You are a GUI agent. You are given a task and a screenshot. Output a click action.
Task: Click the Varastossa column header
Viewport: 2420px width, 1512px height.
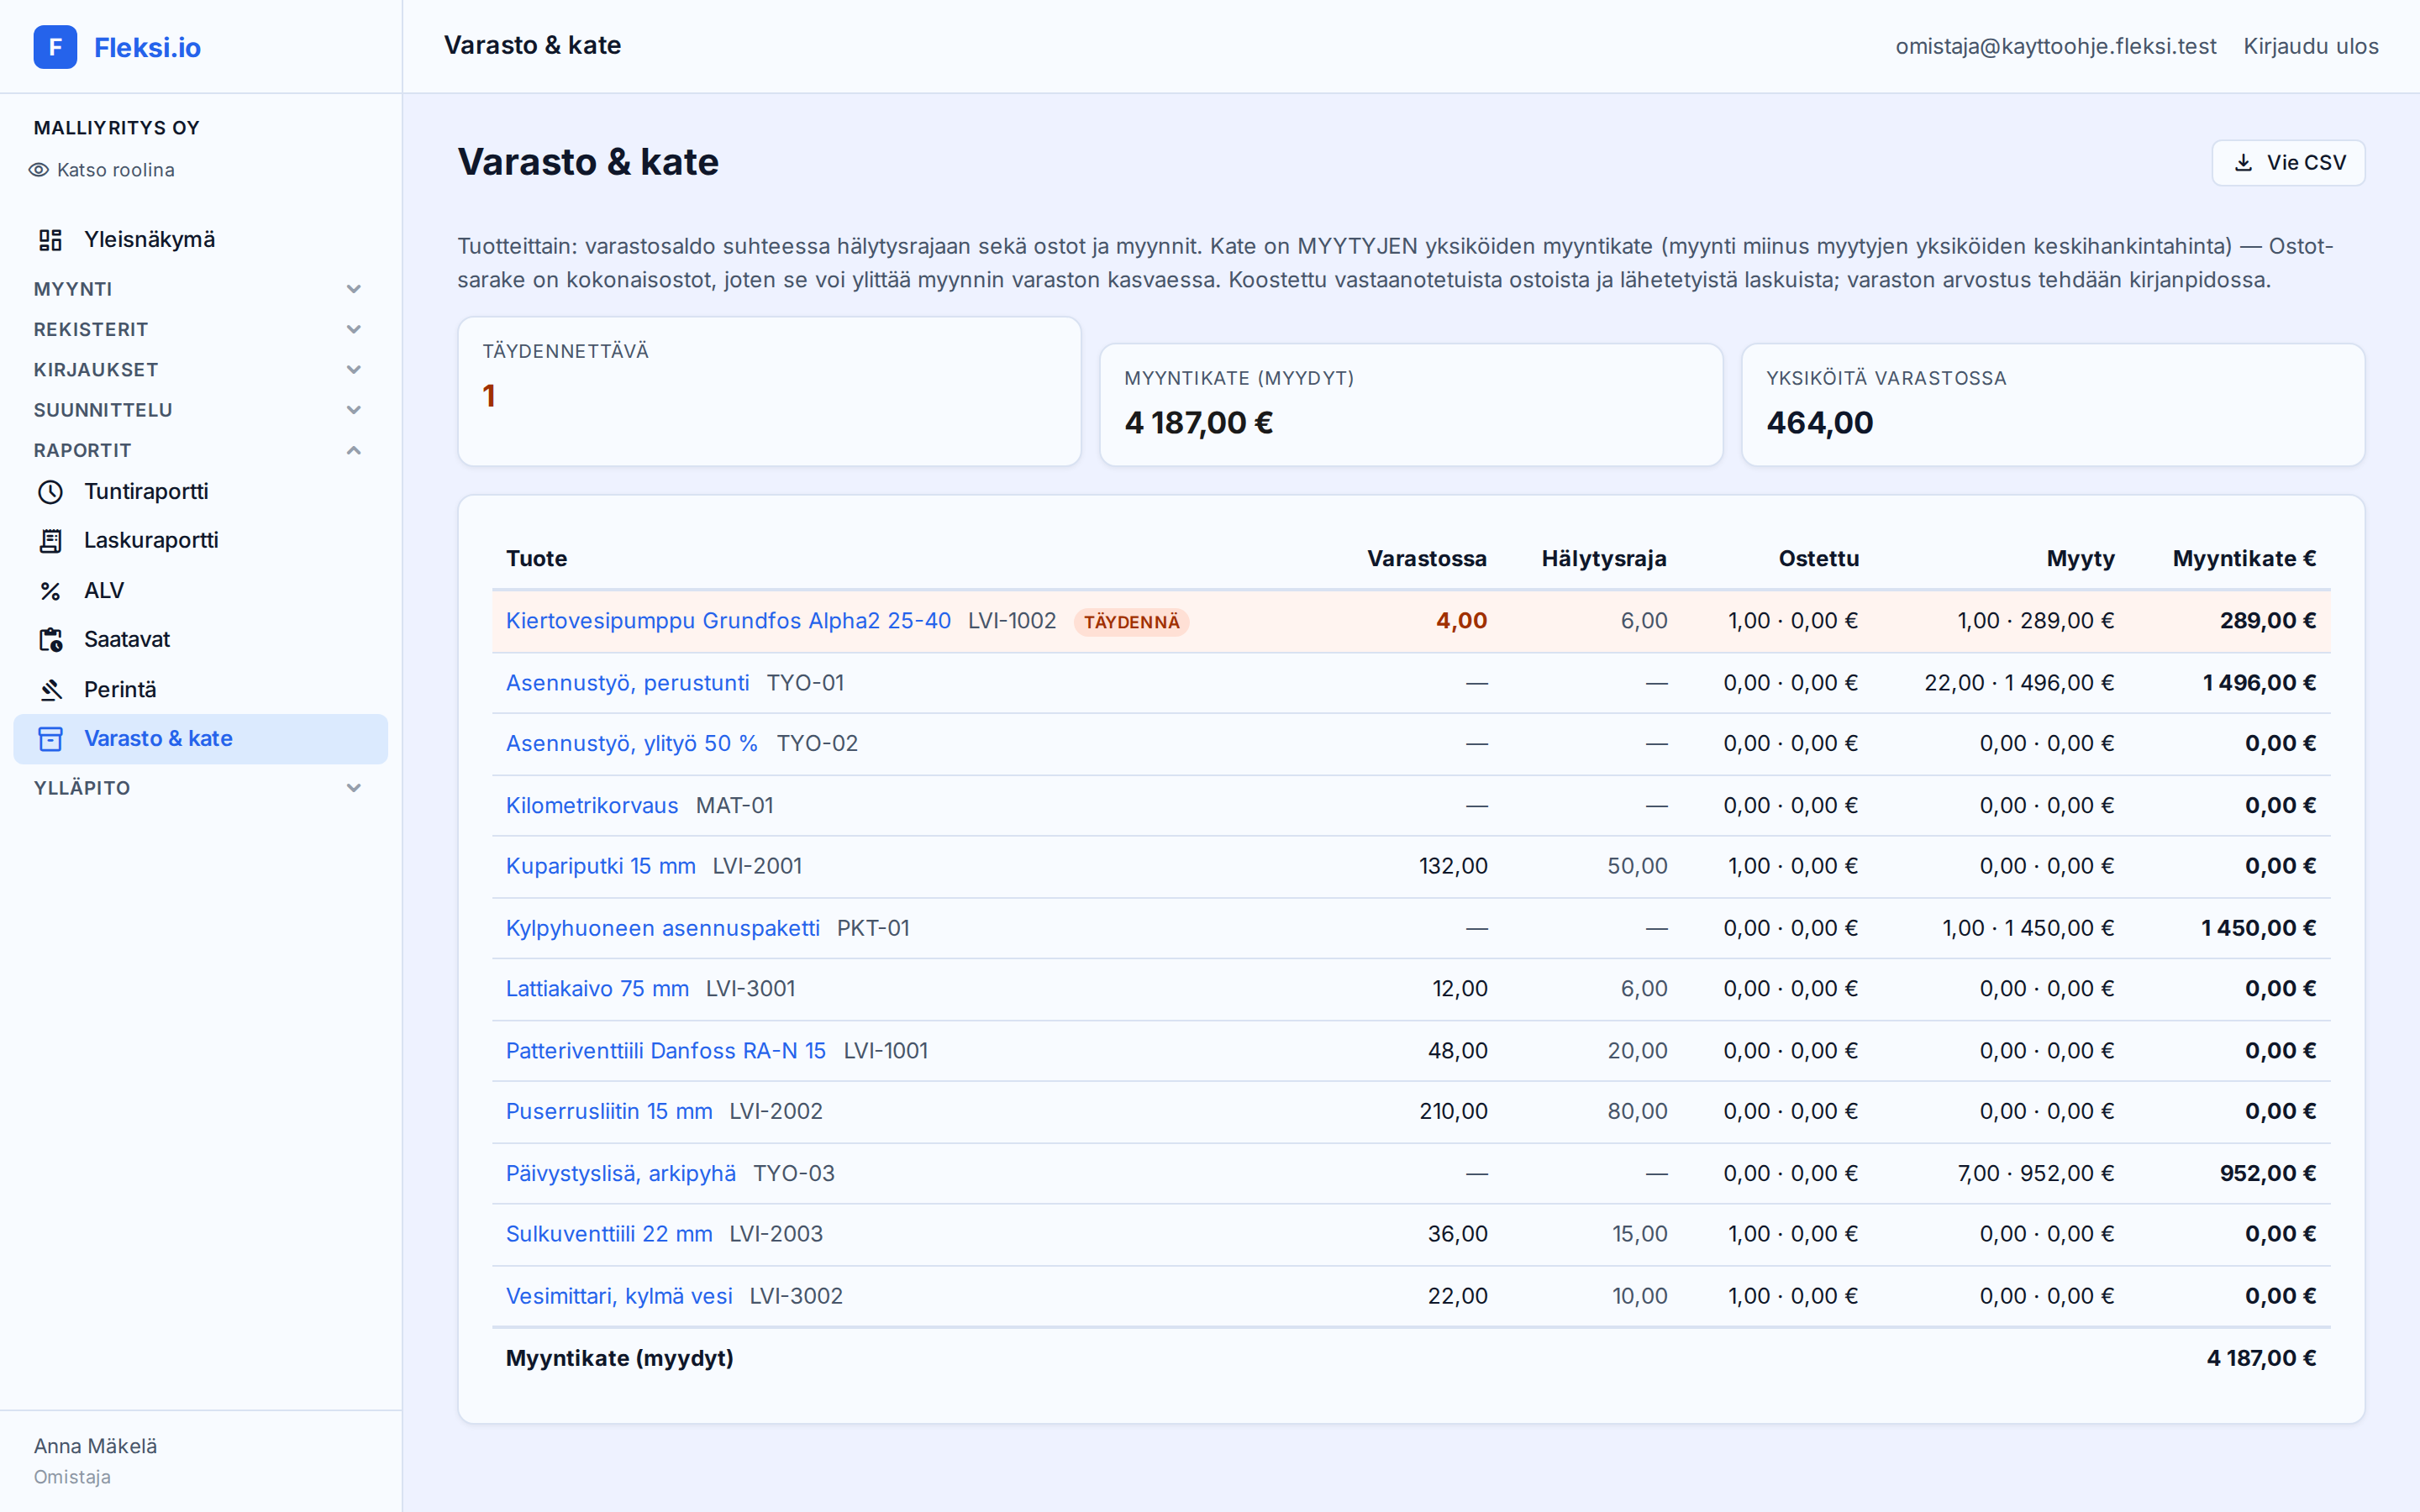(1427, 559)
